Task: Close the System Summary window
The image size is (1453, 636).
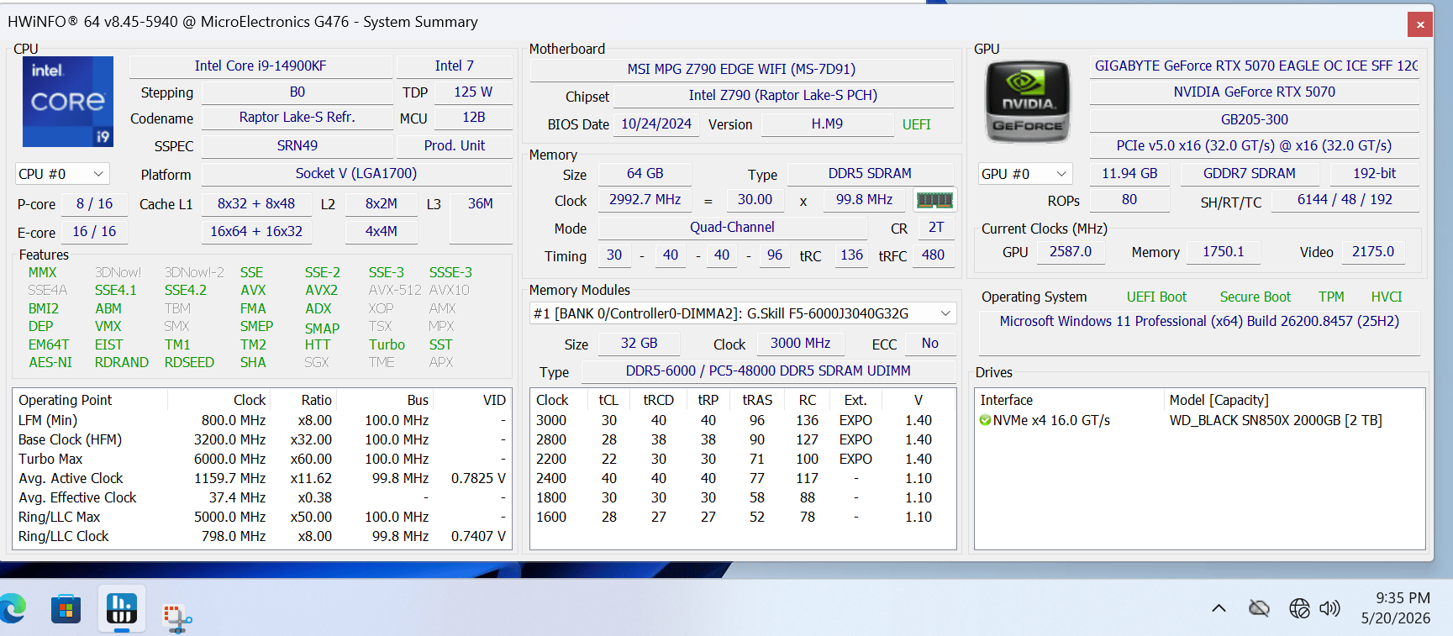Action: [1420, 24]
